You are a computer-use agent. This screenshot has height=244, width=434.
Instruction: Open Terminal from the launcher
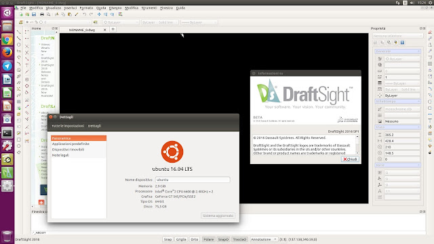tap(7, 133)
